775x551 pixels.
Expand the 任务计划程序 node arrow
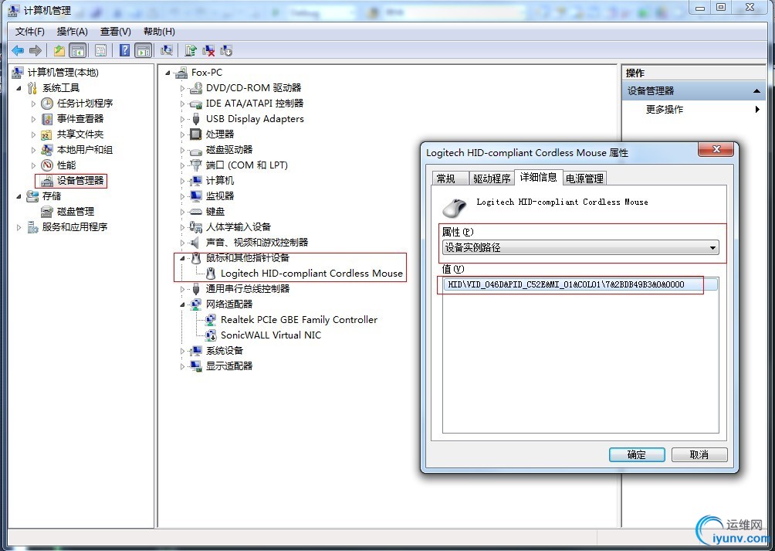(33, 104)
